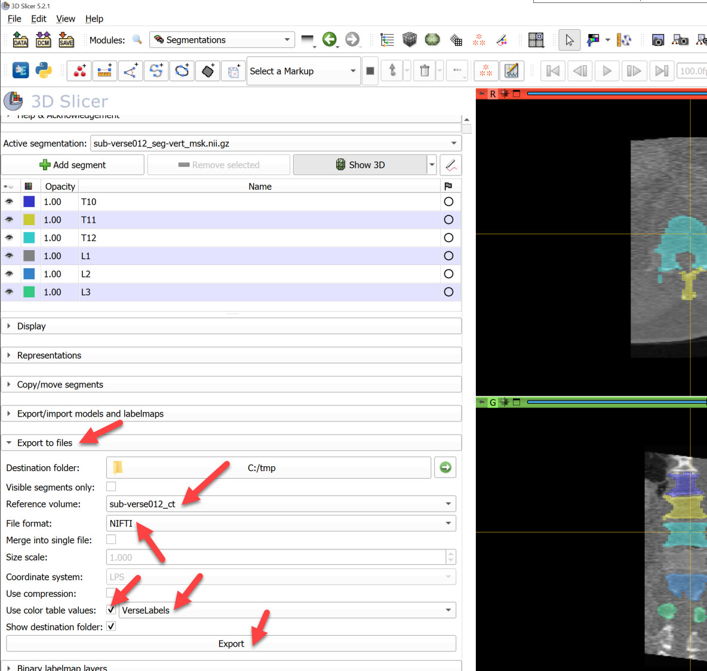The height and width of the screenshot is (671, 707).
Task: Create a new point list markup
Action: coord(79,70)
